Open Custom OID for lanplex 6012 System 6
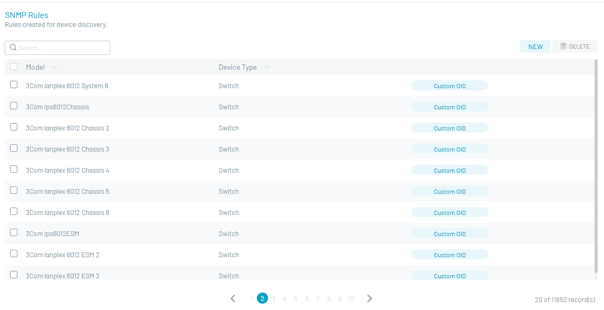 point(450,86)
